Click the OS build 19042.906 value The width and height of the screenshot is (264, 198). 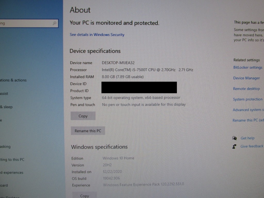click(111, 178)
